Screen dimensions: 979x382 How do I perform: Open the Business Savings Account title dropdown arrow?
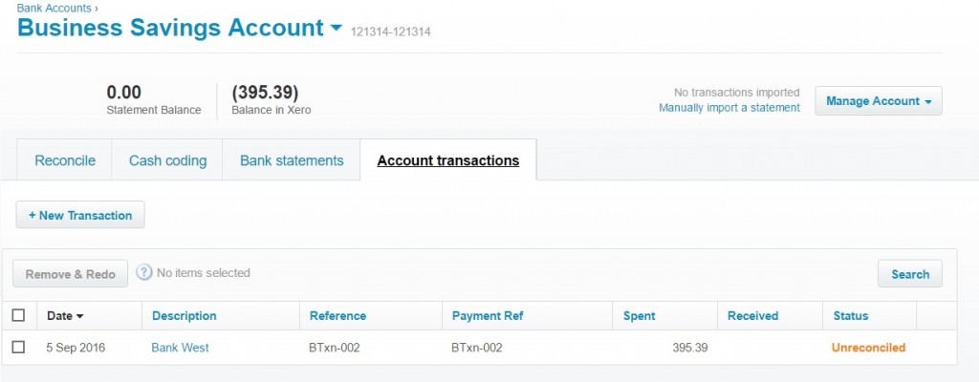(x=336, y=28)
